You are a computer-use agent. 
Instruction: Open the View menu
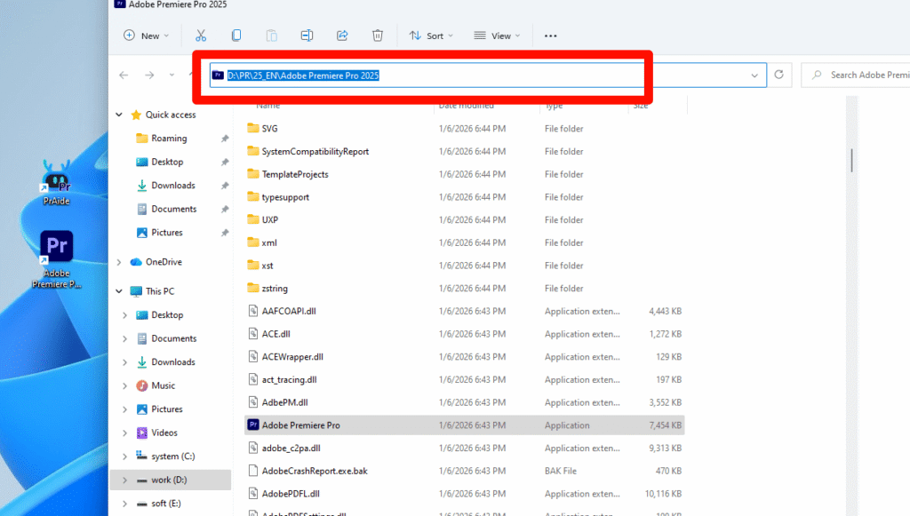point(496,36)
